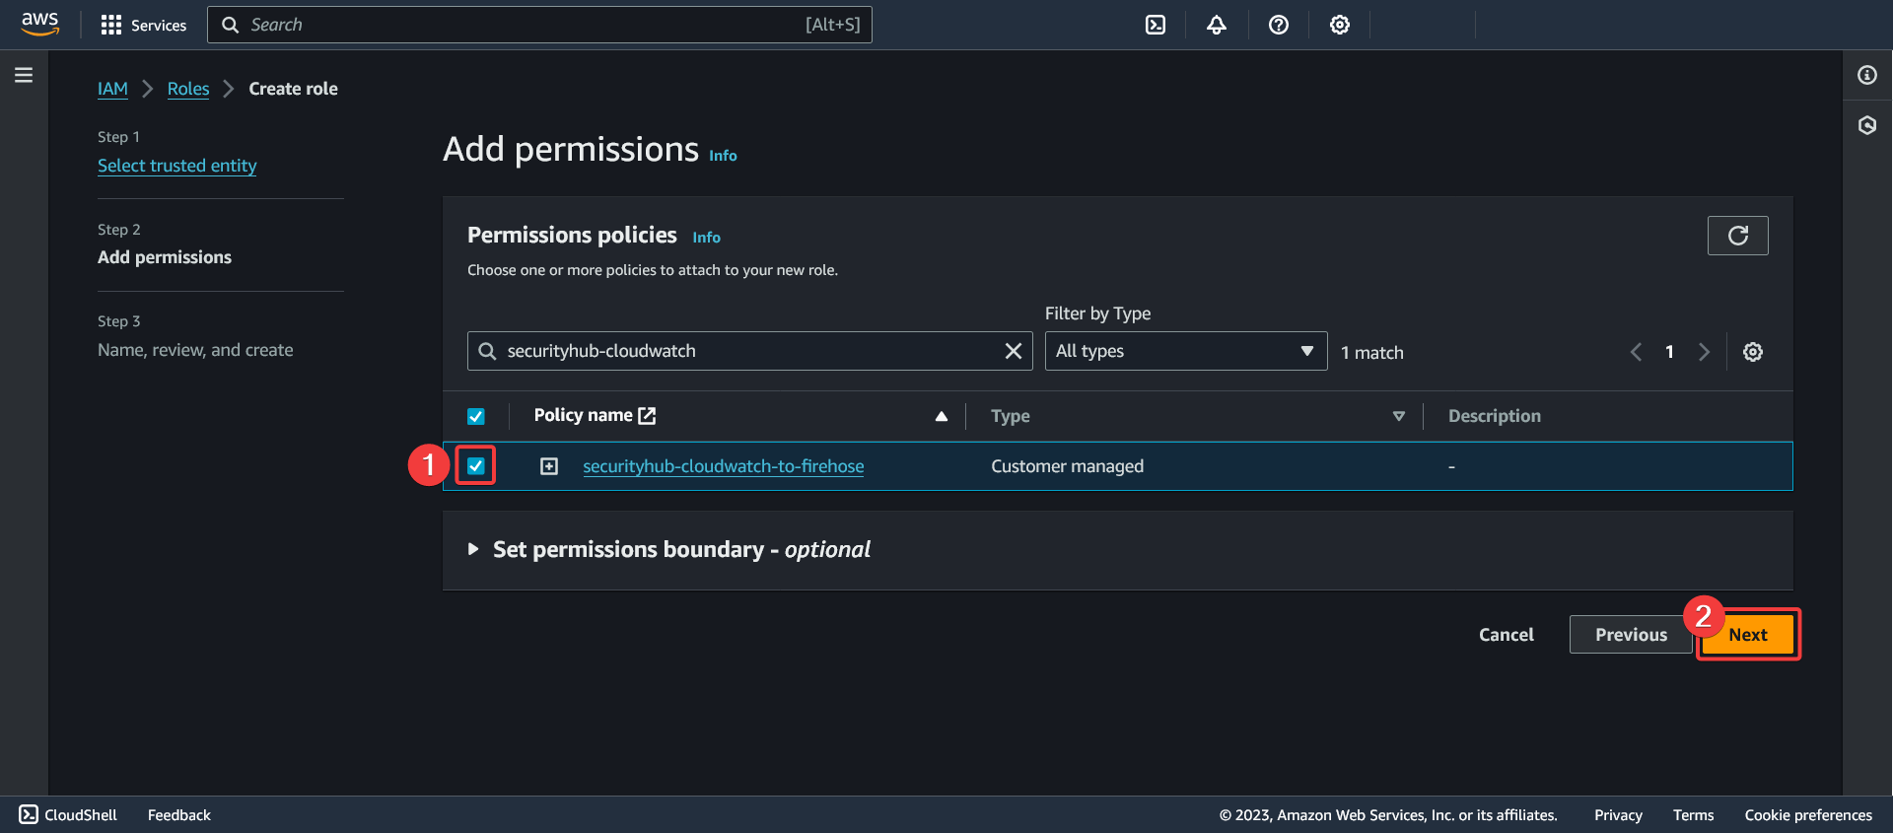This screenshot has width=1893, height=833.
Task: Click Name, review, and create step label
Action: coord(195,350)
